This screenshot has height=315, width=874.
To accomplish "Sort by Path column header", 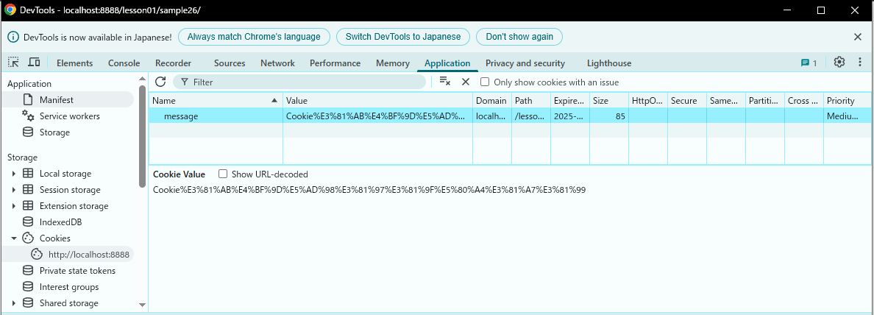I will pyautogui.click(x=531, y=100).
